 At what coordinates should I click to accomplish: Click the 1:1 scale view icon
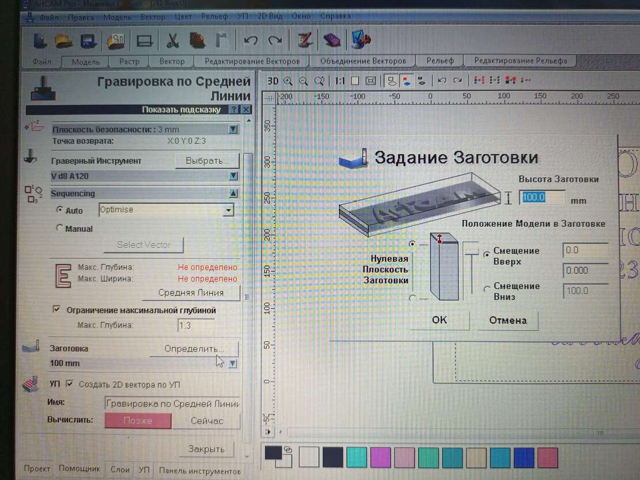[x=340, y=81]
